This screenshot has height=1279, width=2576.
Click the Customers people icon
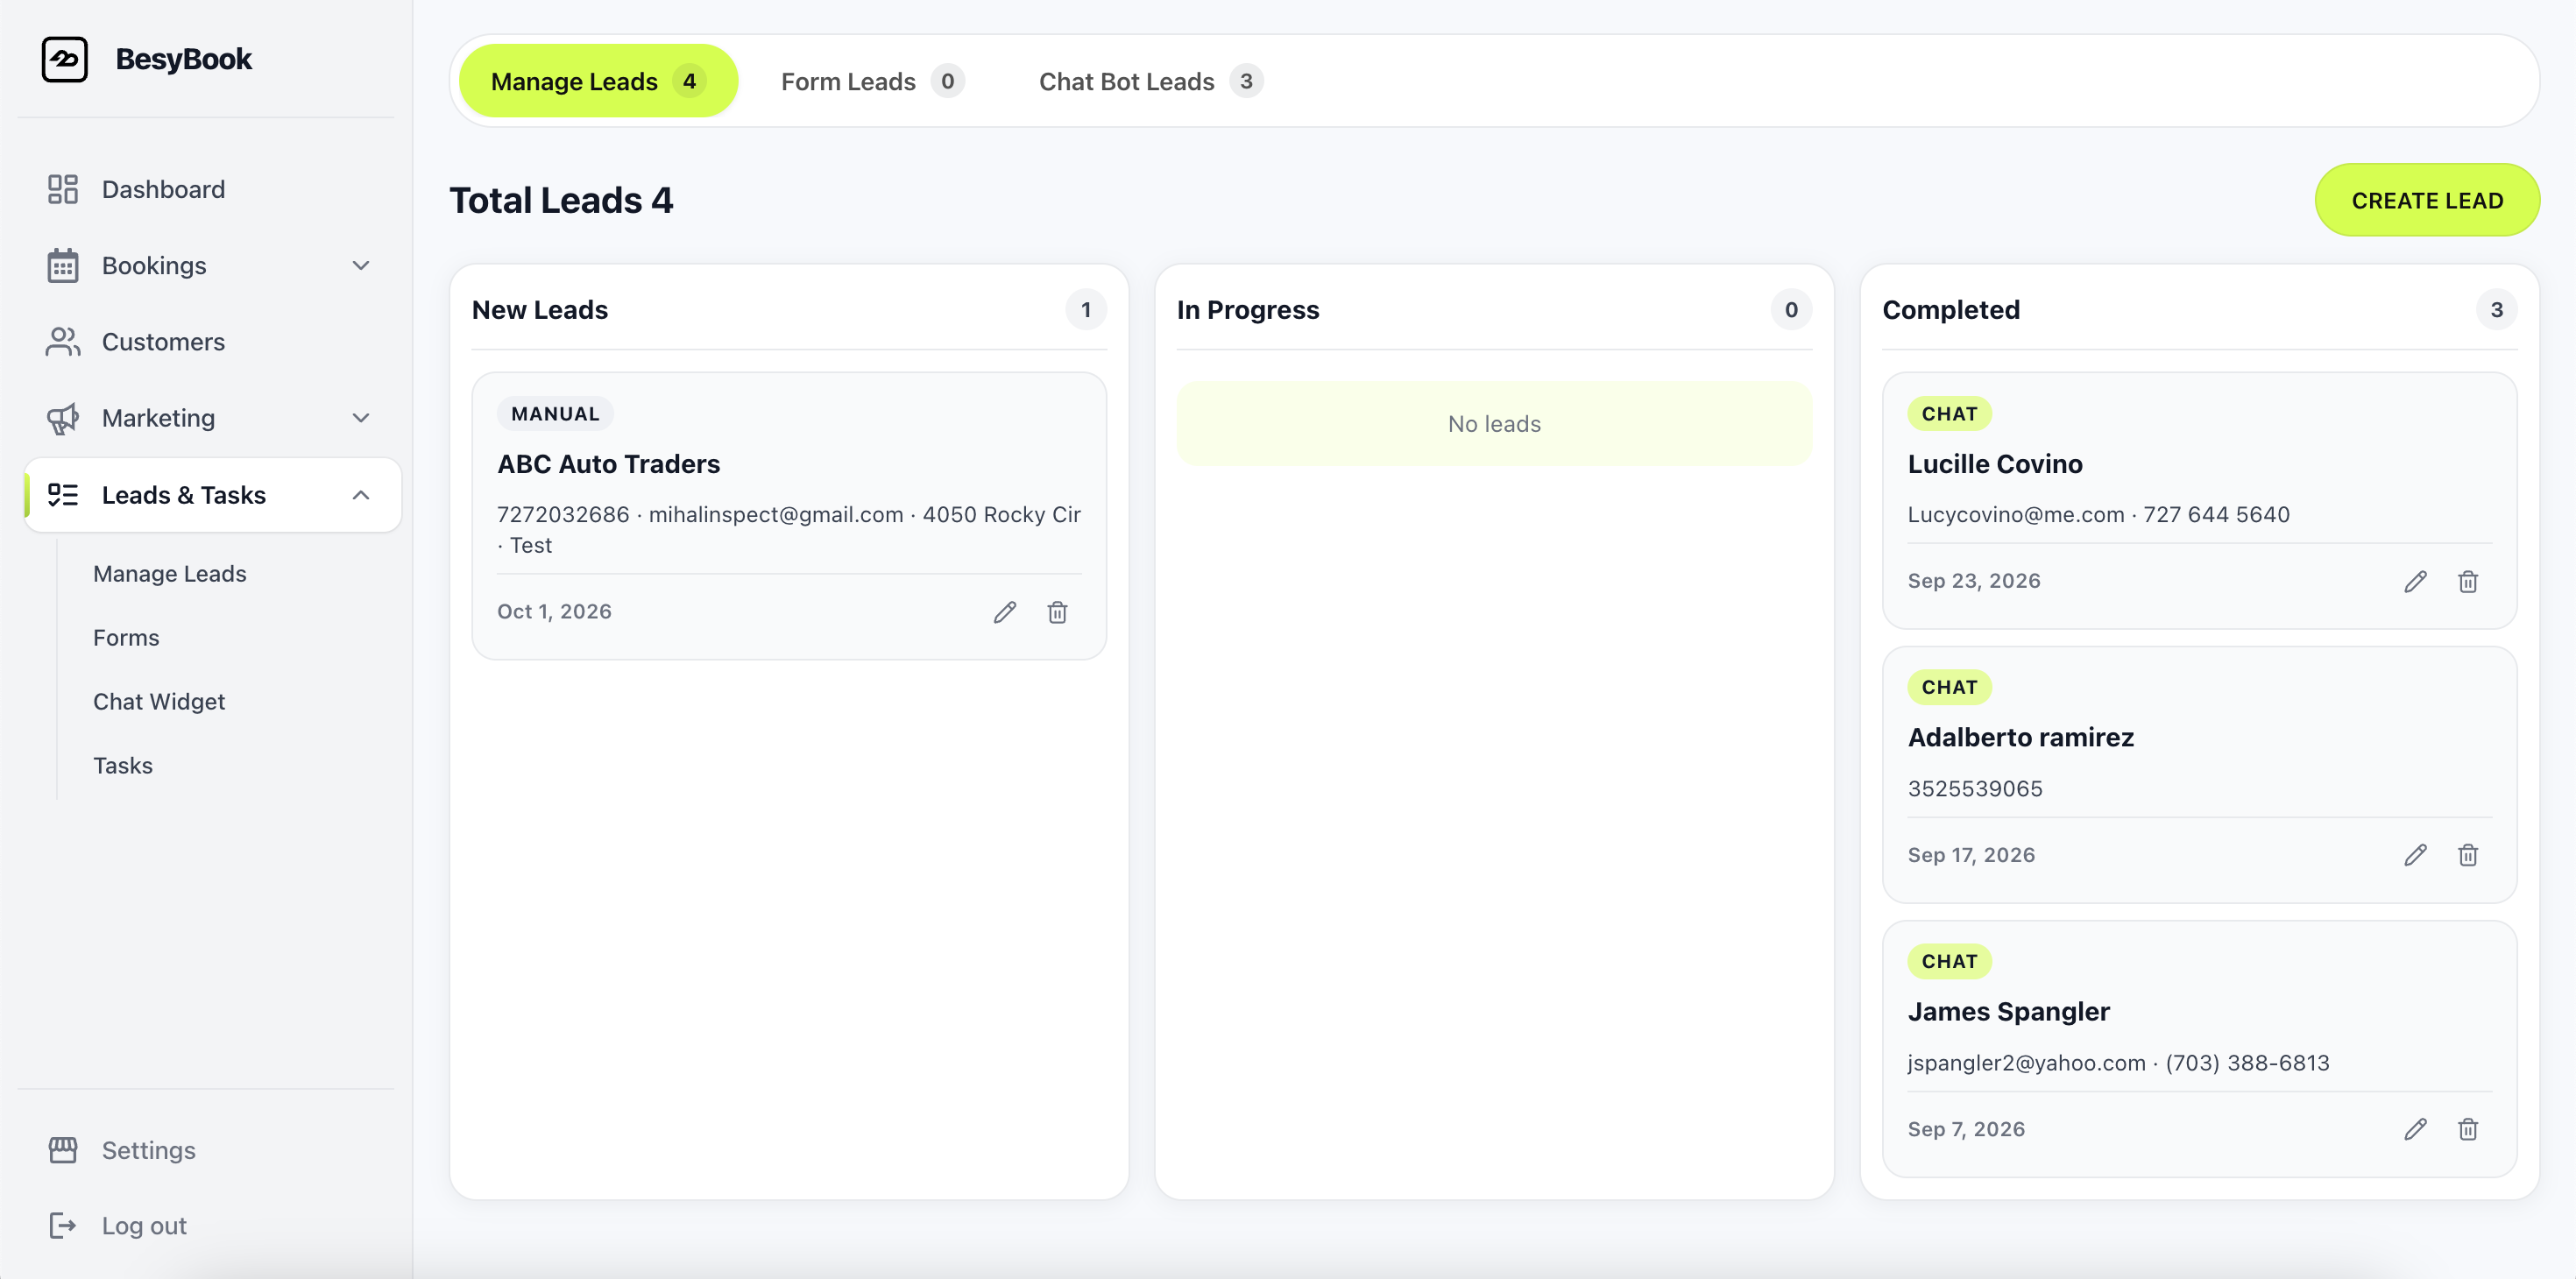pyautogui.click(x=63, y=342)
